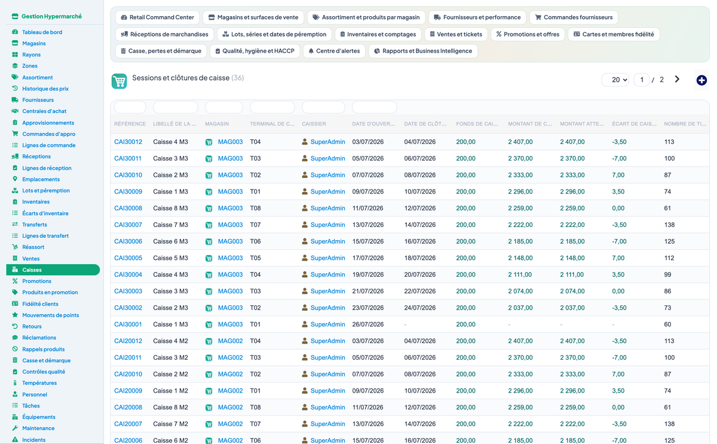
Task: Go to next page with chevron arrow
Action: pyautogui.click(x=677, y=79)
